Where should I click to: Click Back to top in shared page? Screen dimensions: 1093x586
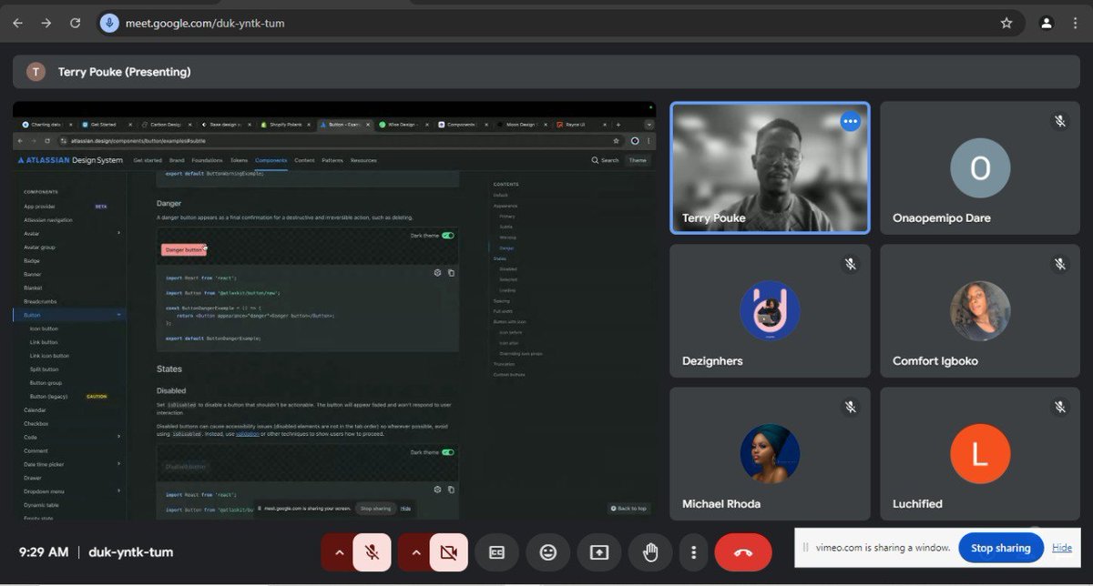tap(628, 509)
